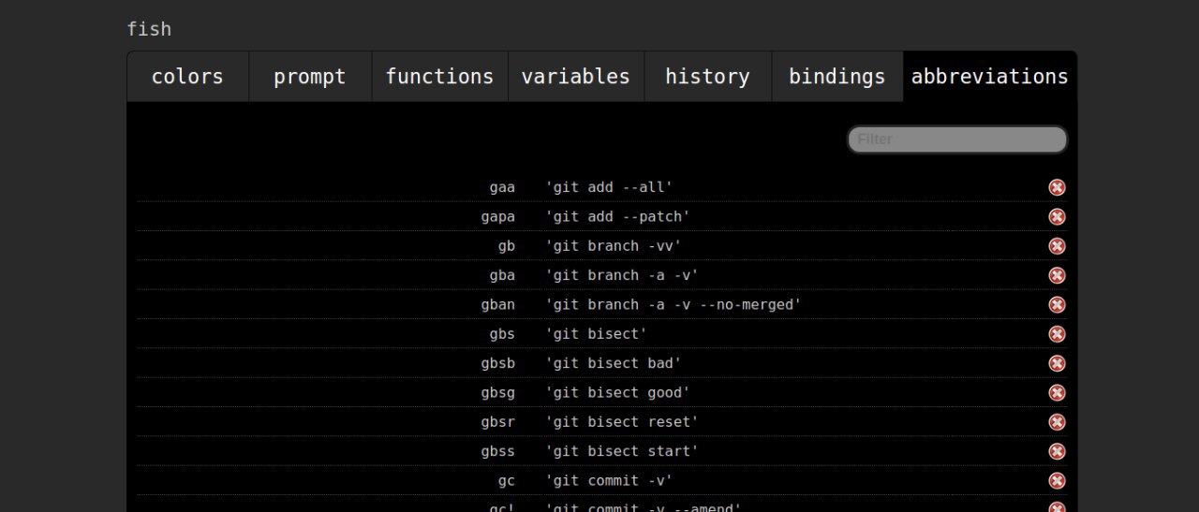Click the fish page title

[149, 29]
